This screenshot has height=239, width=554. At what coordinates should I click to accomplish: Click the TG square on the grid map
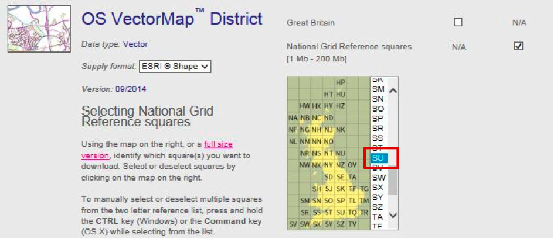tap(364, 189)
